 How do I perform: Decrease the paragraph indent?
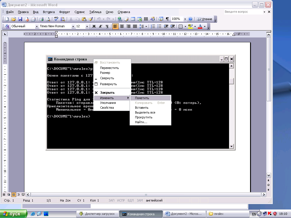166,26
